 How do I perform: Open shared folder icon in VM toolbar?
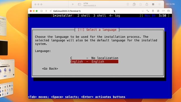click(163, 11)
